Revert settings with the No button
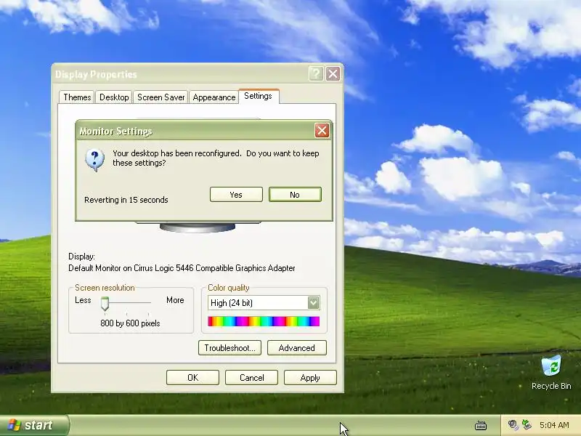The height and width of the screenshot is (436, 581). click(295, 195)
